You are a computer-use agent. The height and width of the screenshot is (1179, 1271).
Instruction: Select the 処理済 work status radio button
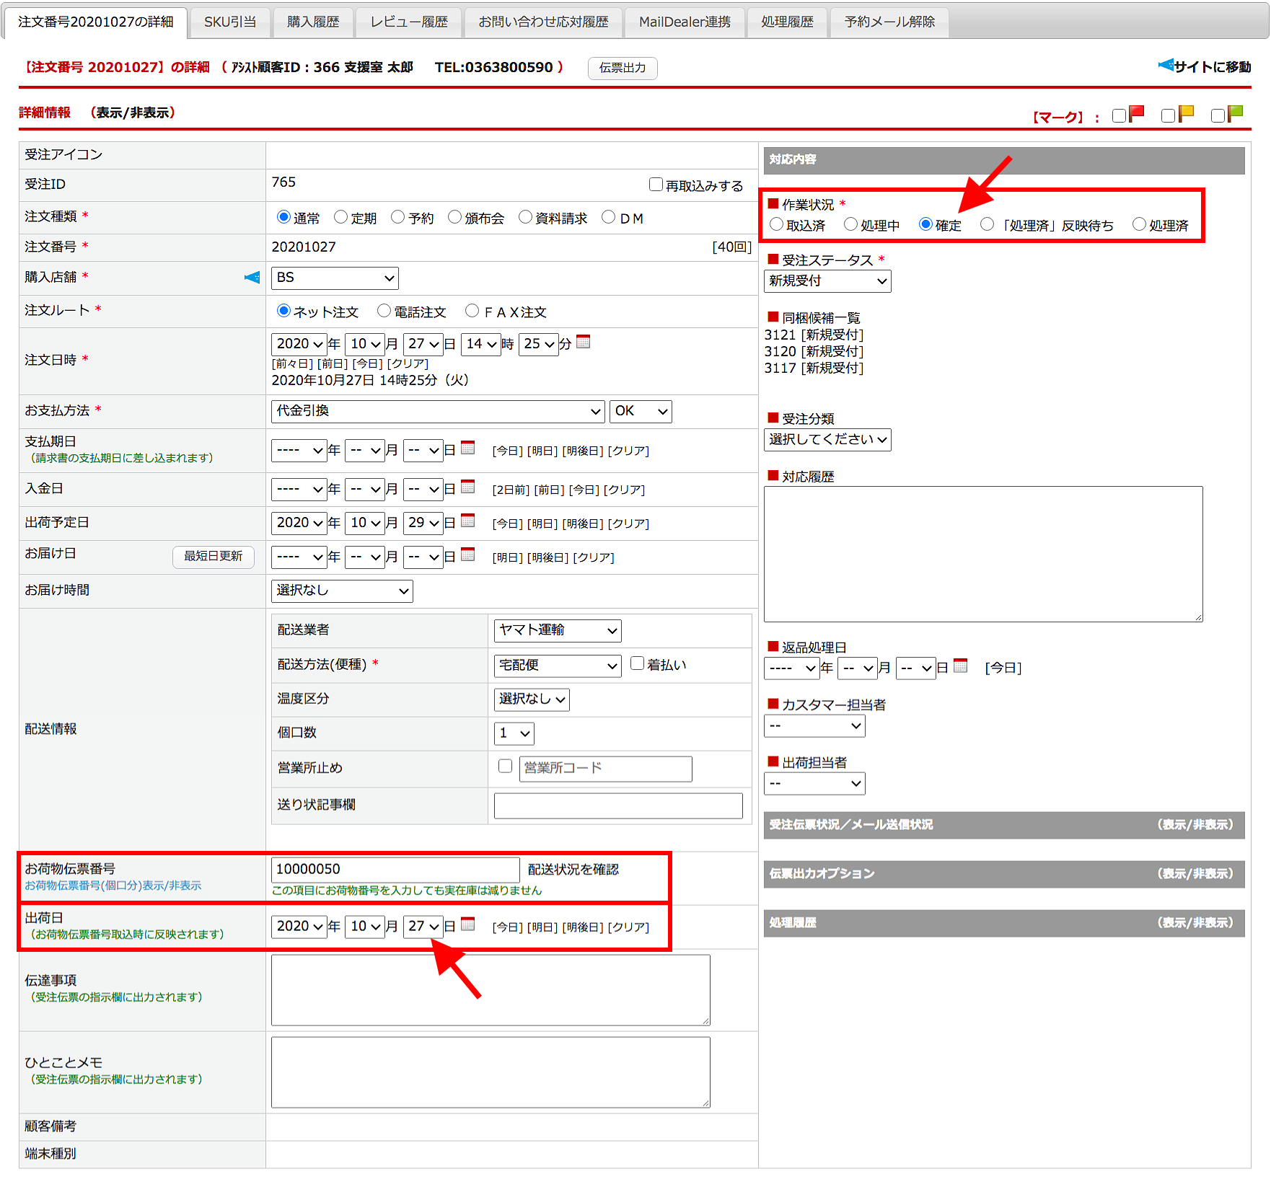[1139, 224]
